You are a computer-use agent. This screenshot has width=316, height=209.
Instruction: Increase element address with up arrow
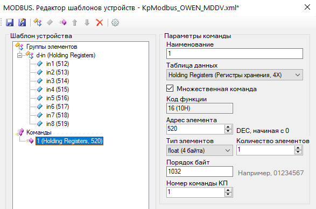click(228, 127)
